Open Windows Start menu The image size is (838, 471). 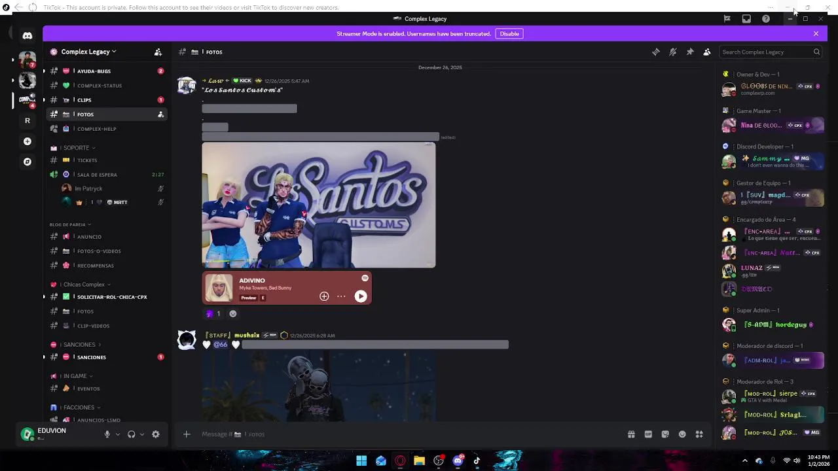[x=361, y=461]
